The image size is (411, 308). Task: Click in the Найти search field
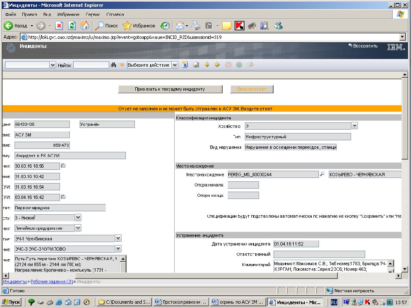point(91,65)
